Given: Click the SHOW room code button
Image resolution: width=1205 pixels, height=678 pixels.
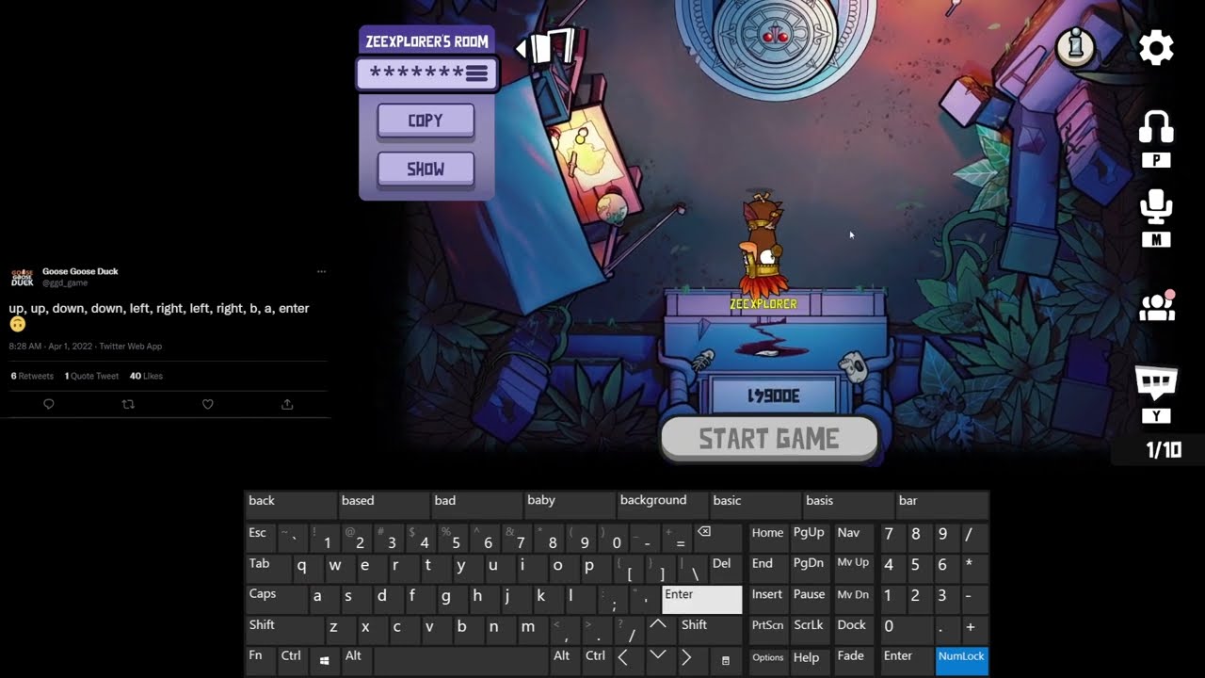Looking at the screenshot, I should 426,169.
